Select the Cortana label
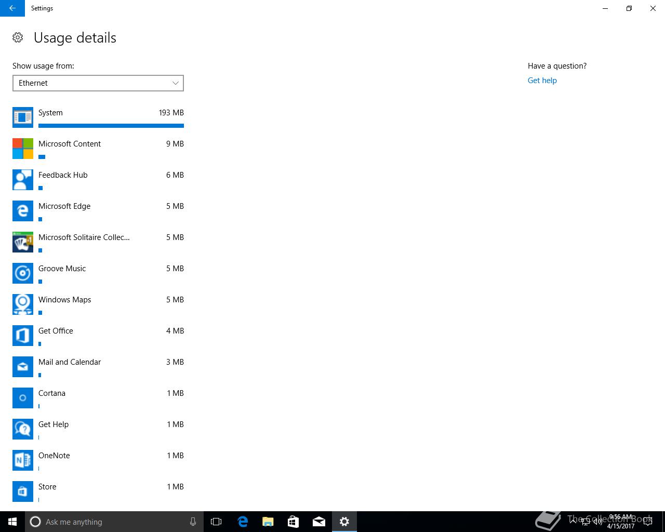Screen dimensions: 665x532 (52, 393)
